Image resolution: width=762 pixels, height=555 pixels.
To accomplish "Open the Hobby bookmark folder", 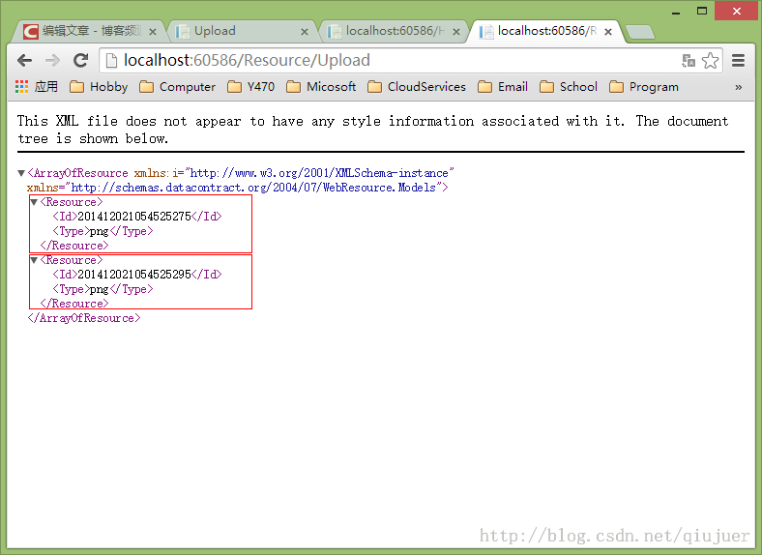I will (x=99, y=87).
